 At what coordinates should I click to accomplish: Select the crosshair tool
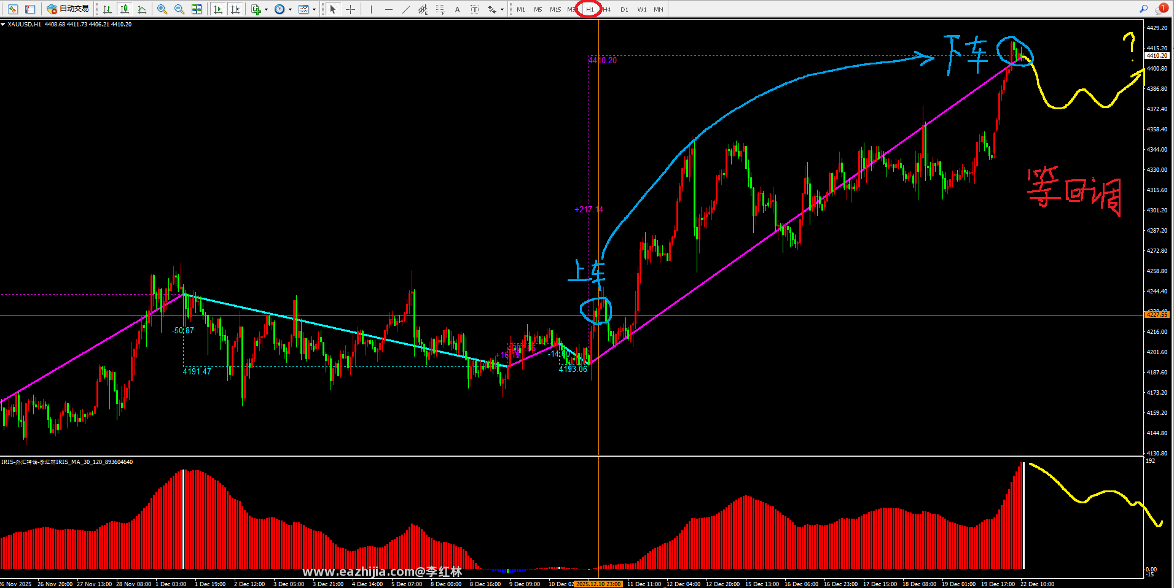point(350,9)
